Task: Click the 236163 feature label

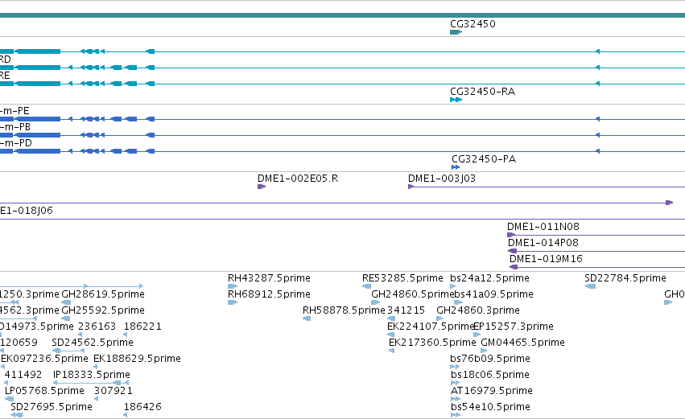Action: point(97,327)
